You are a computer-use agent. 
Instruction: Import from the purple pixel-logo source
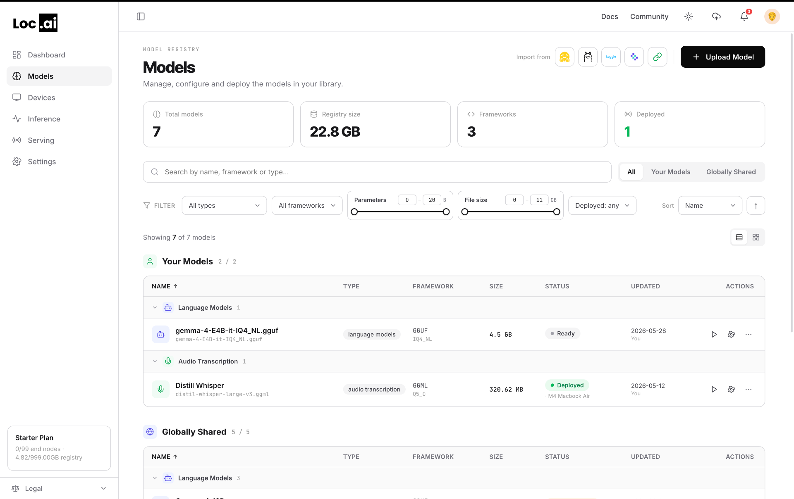(634, 57)
